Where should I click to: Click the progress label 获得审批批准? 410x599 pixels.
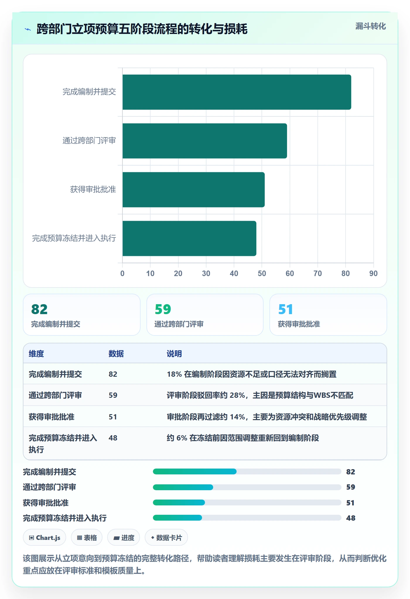coord(46,503)
